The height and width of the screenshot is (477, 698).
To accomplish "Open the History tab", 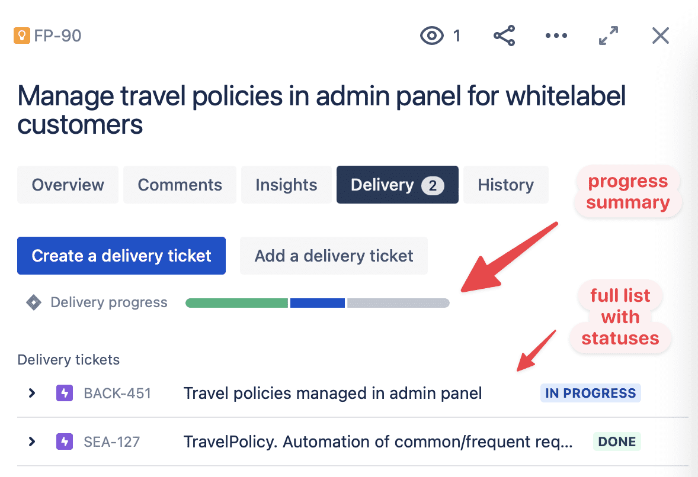I will [505, 185].
